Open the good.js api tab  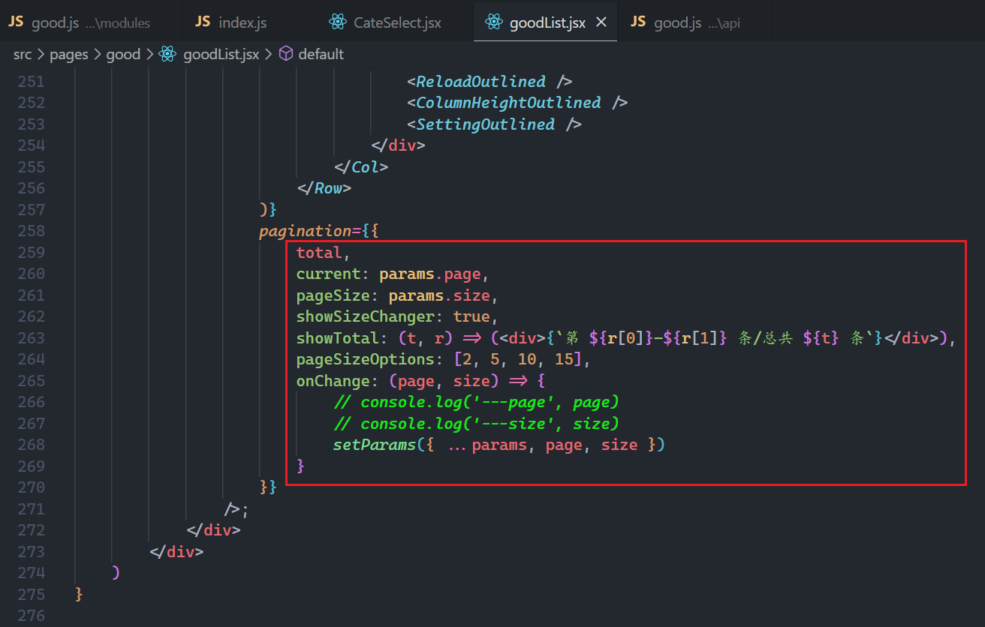695,22
